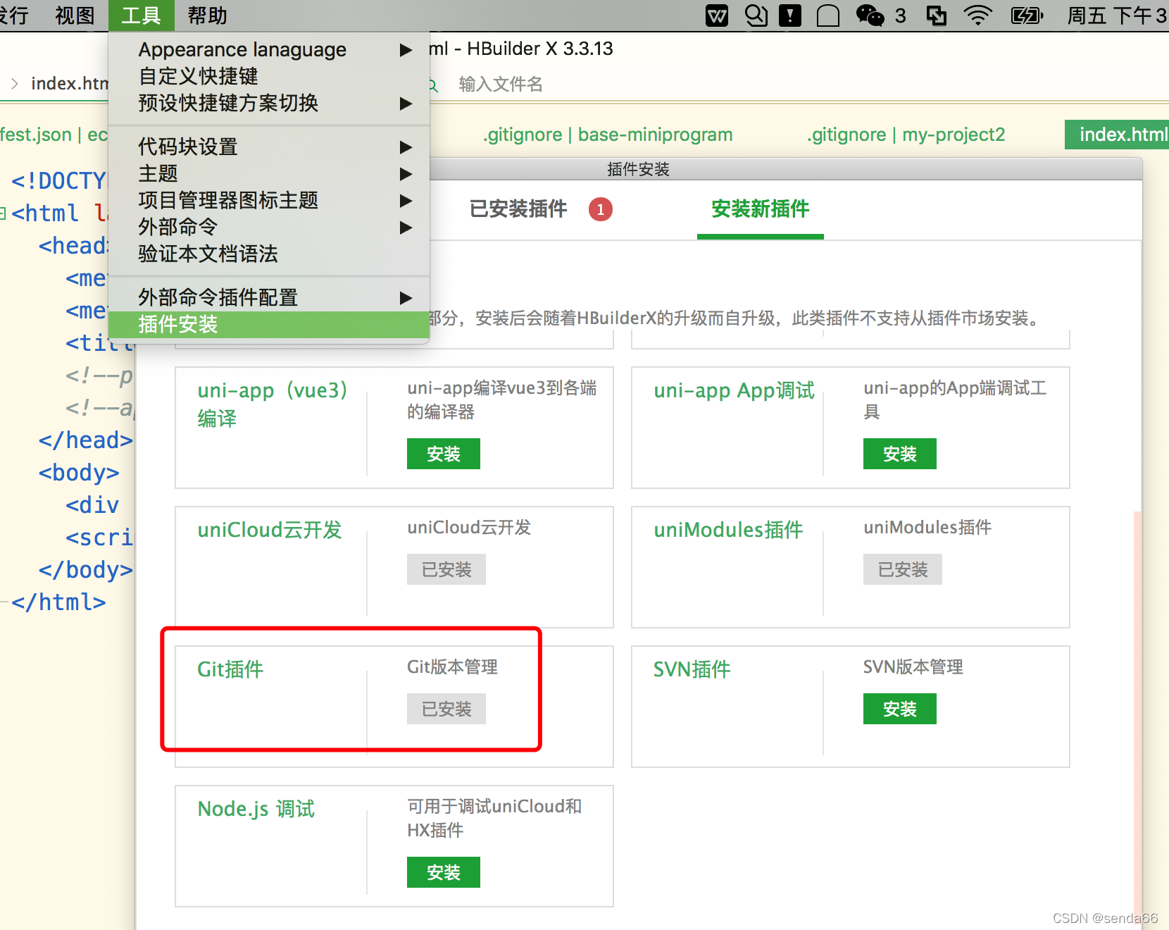This screenshot has width=1169, height=930.
Task: Click the </head> closing tag line
Action: [x=86, y=440]
